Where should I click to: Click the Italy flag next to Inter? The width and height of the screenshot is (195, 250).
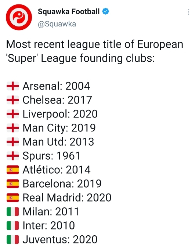(x=12, y=225)
